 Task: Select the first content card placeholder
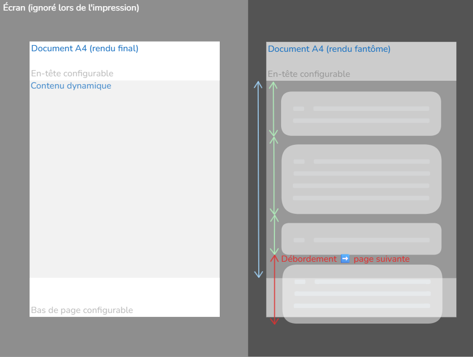click(361, 114)
